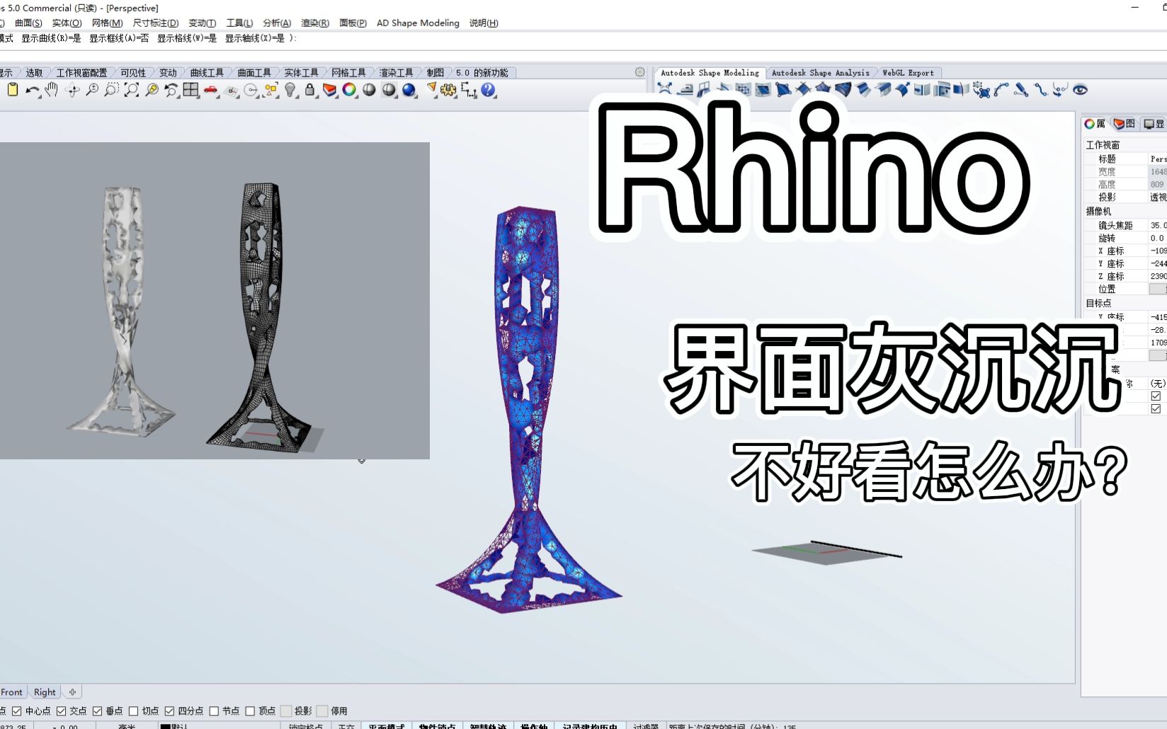Select the Pan hand tool

click(52, 90)
